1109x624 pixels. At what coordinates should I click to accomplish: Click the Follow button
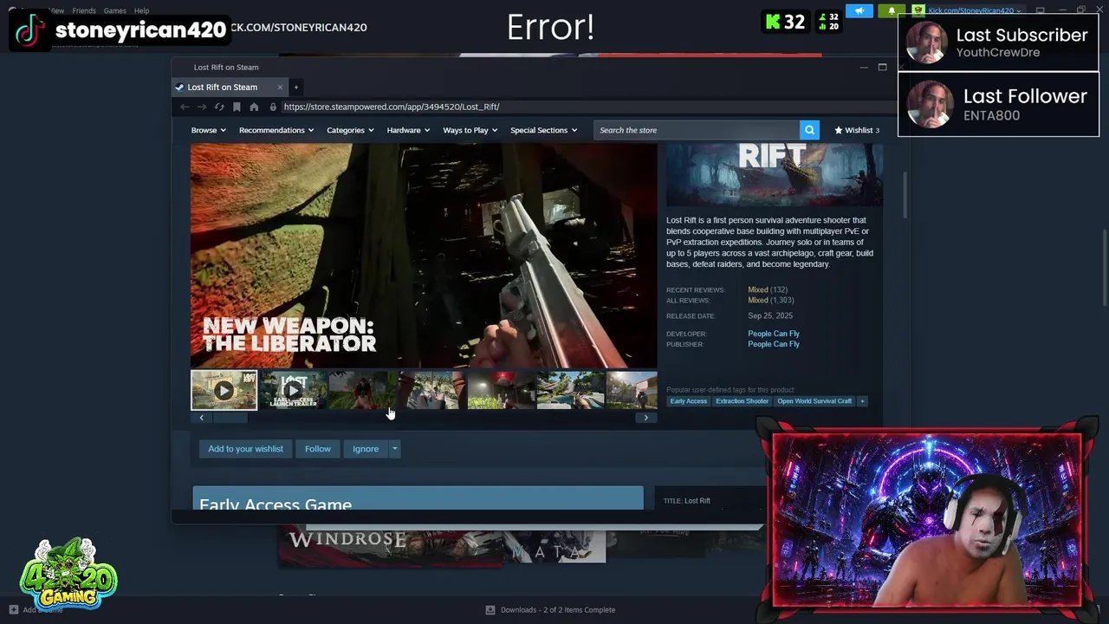(x=317, y=449)
